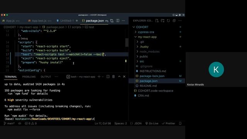This screenshot has width=247, height=139.
Task: Expand the public folder
Action: 144,56
